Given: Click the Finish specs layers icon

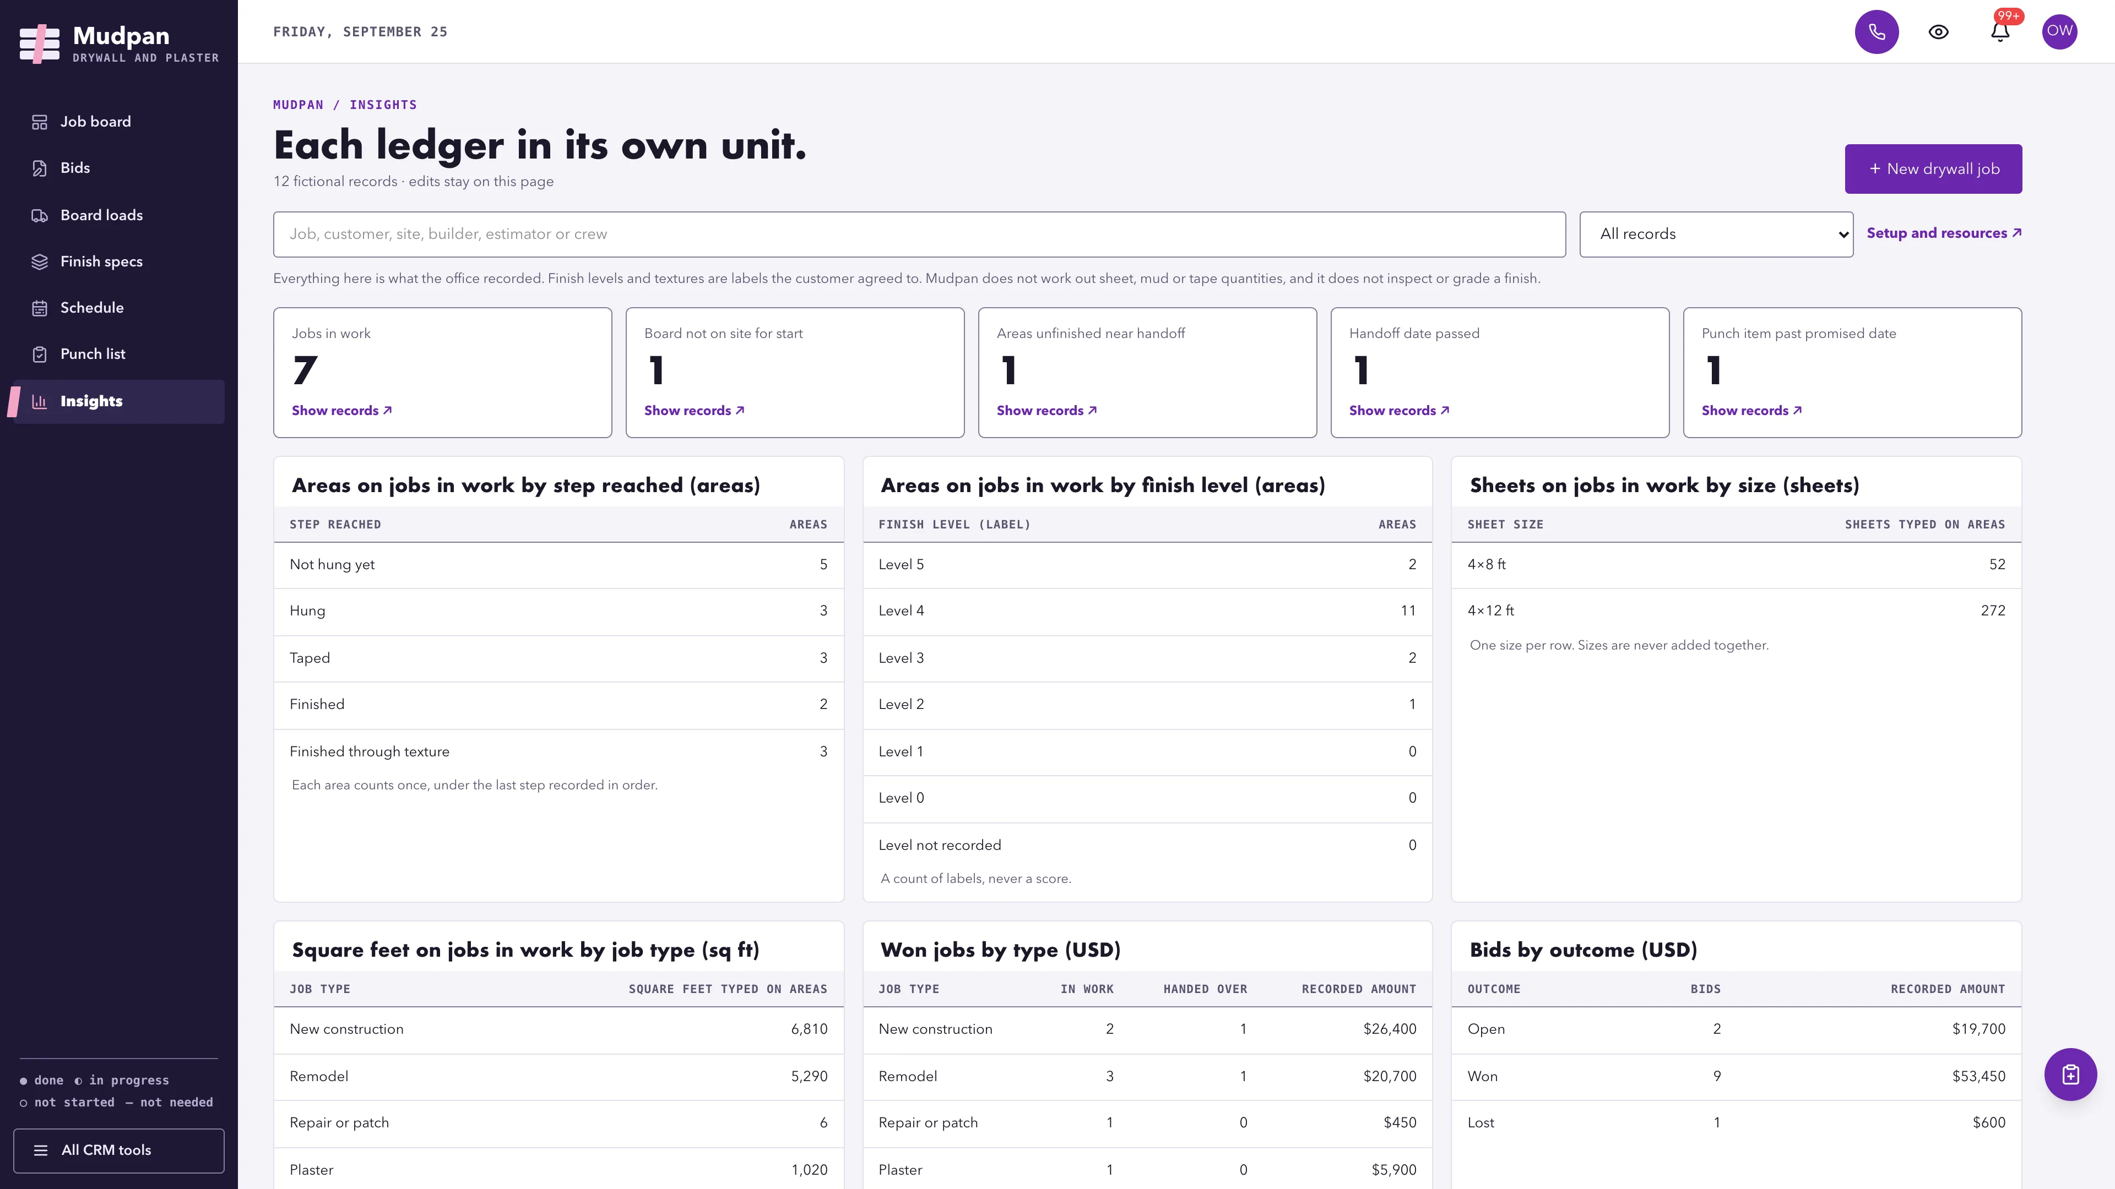Looking at the screenshot, I should [x=40, y=262].
